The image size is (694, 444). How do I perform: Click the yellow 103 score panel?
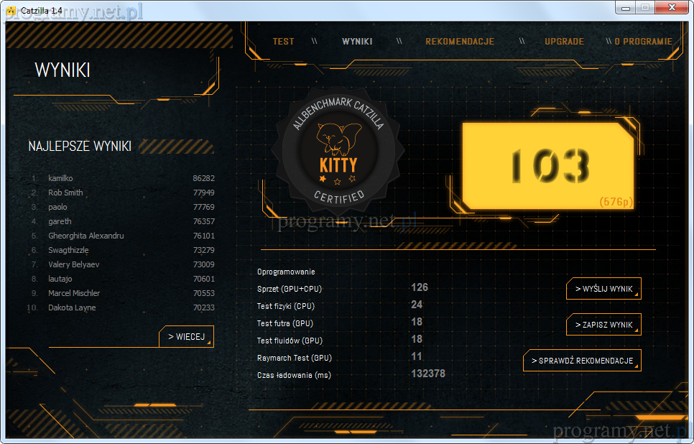coord(548,165)
